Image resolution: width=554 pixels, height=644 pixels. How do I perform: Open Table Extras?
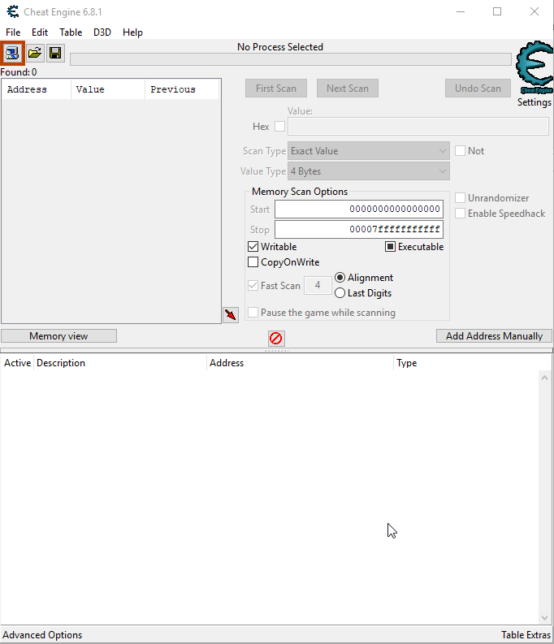[x=526, y=635]
